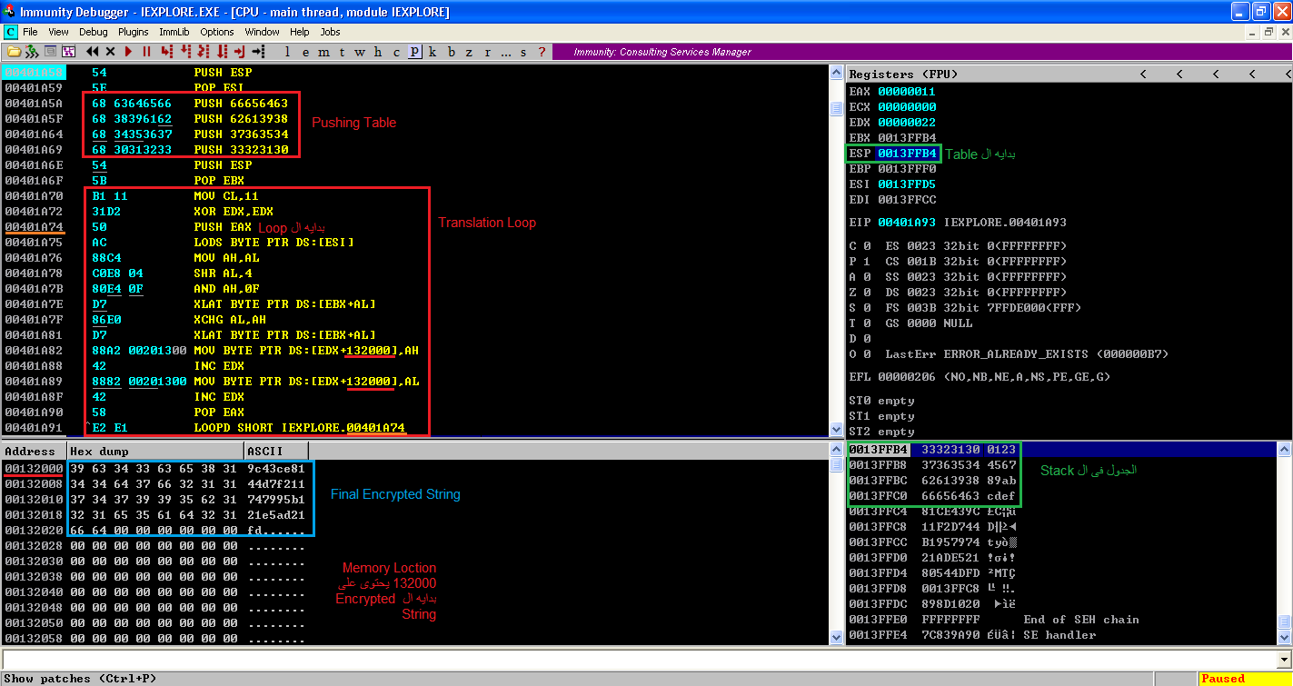
Task: Open the View menu
Action: point(58,32)
